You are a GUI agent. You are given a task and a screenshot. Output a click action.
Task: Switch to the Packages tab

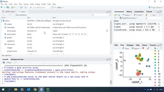(130, 45)
